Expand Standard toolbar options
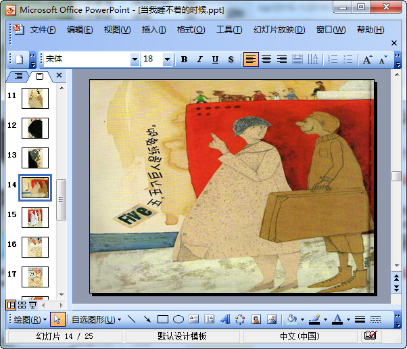 click(x=32, y=60)
